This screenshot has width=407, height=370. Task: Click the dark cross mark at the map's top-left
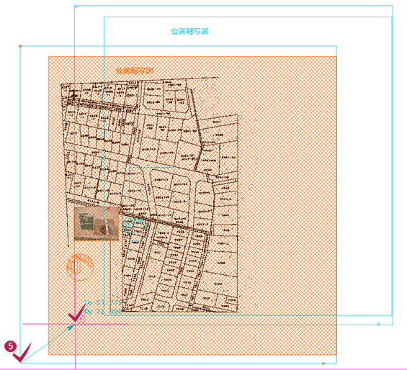coord(73,96)
